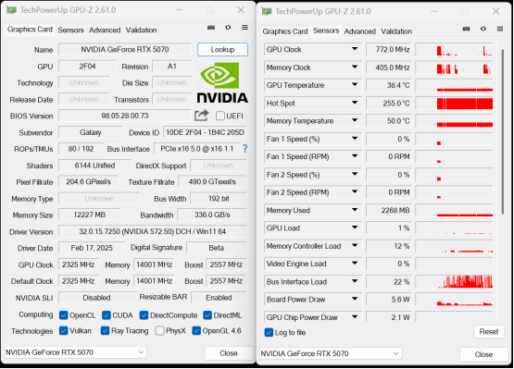The image size is (514, 369).
Task: Toggle the PhysX checkbox
Action: pos(160,331)
